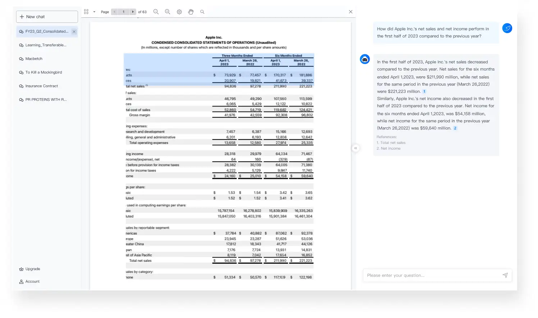Image resolution: width=538 pixels, height=318 pixels.
Task: Collapse the document panel with the double-chevron
Action: click(355, 148)
